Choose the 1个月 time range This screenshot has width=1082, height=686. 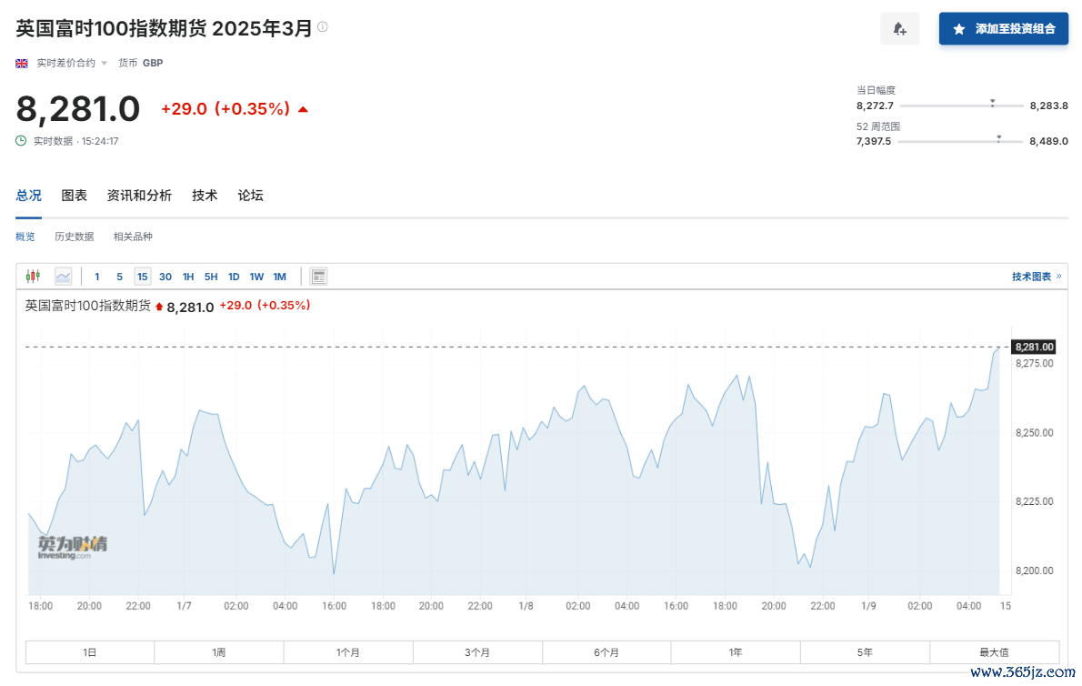point(347,652)
